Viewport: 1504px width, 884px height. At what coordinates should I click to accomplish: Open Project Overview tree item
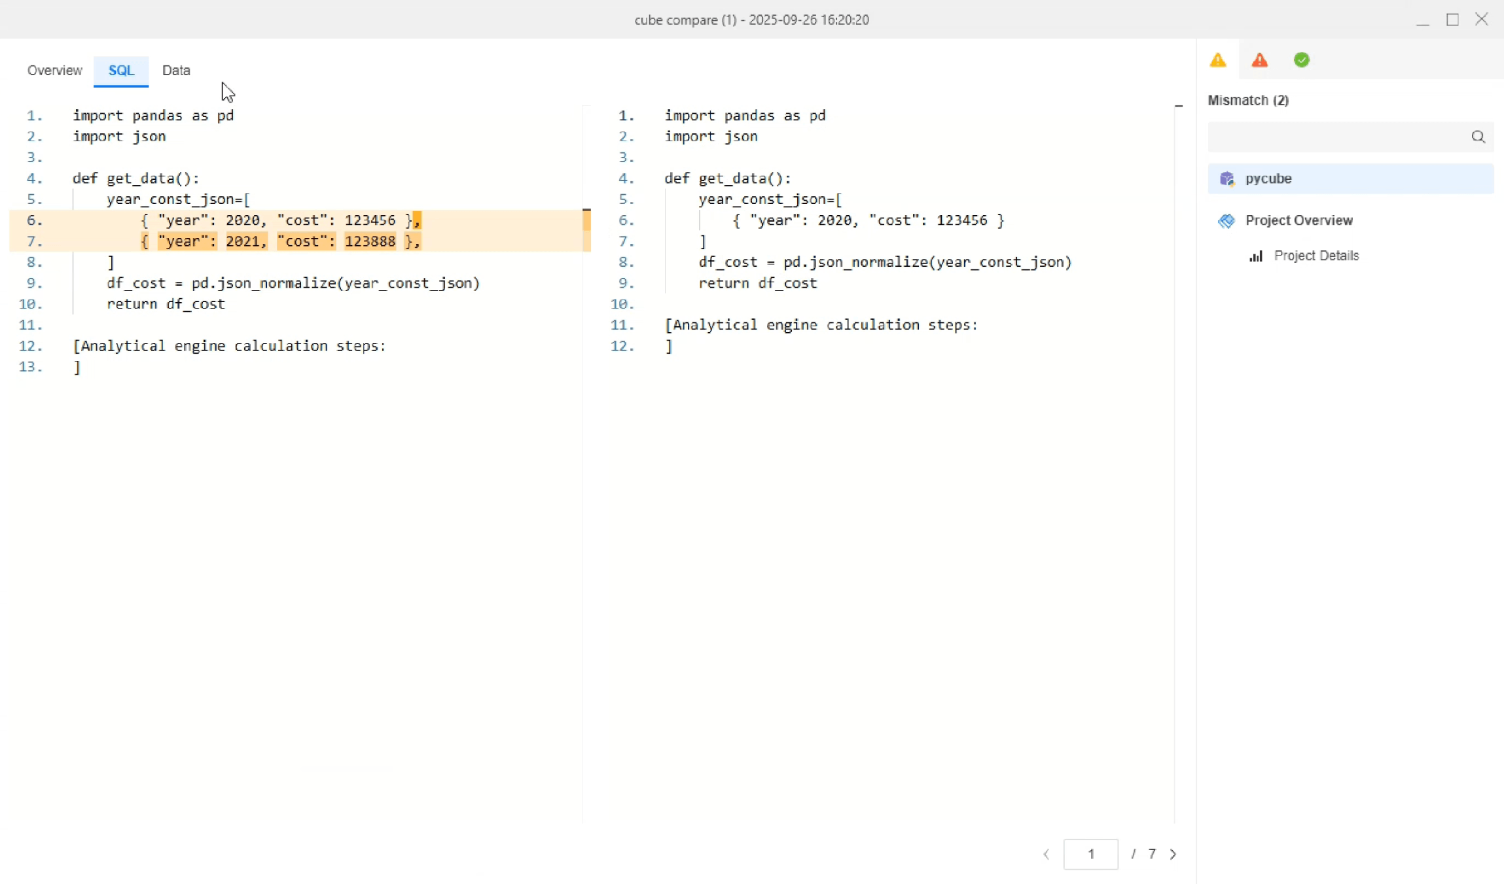point(1298,220)
